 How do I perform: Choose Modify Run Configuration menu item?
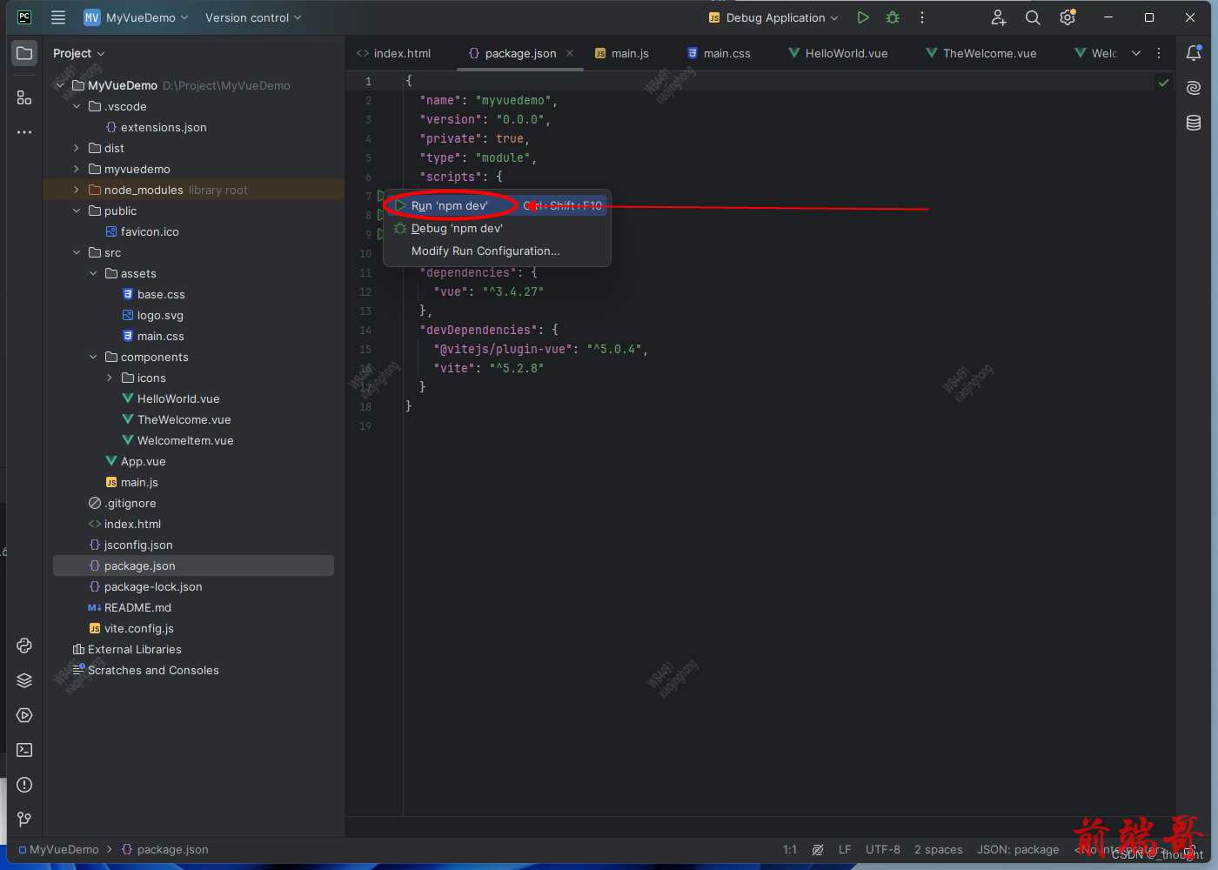497,251
